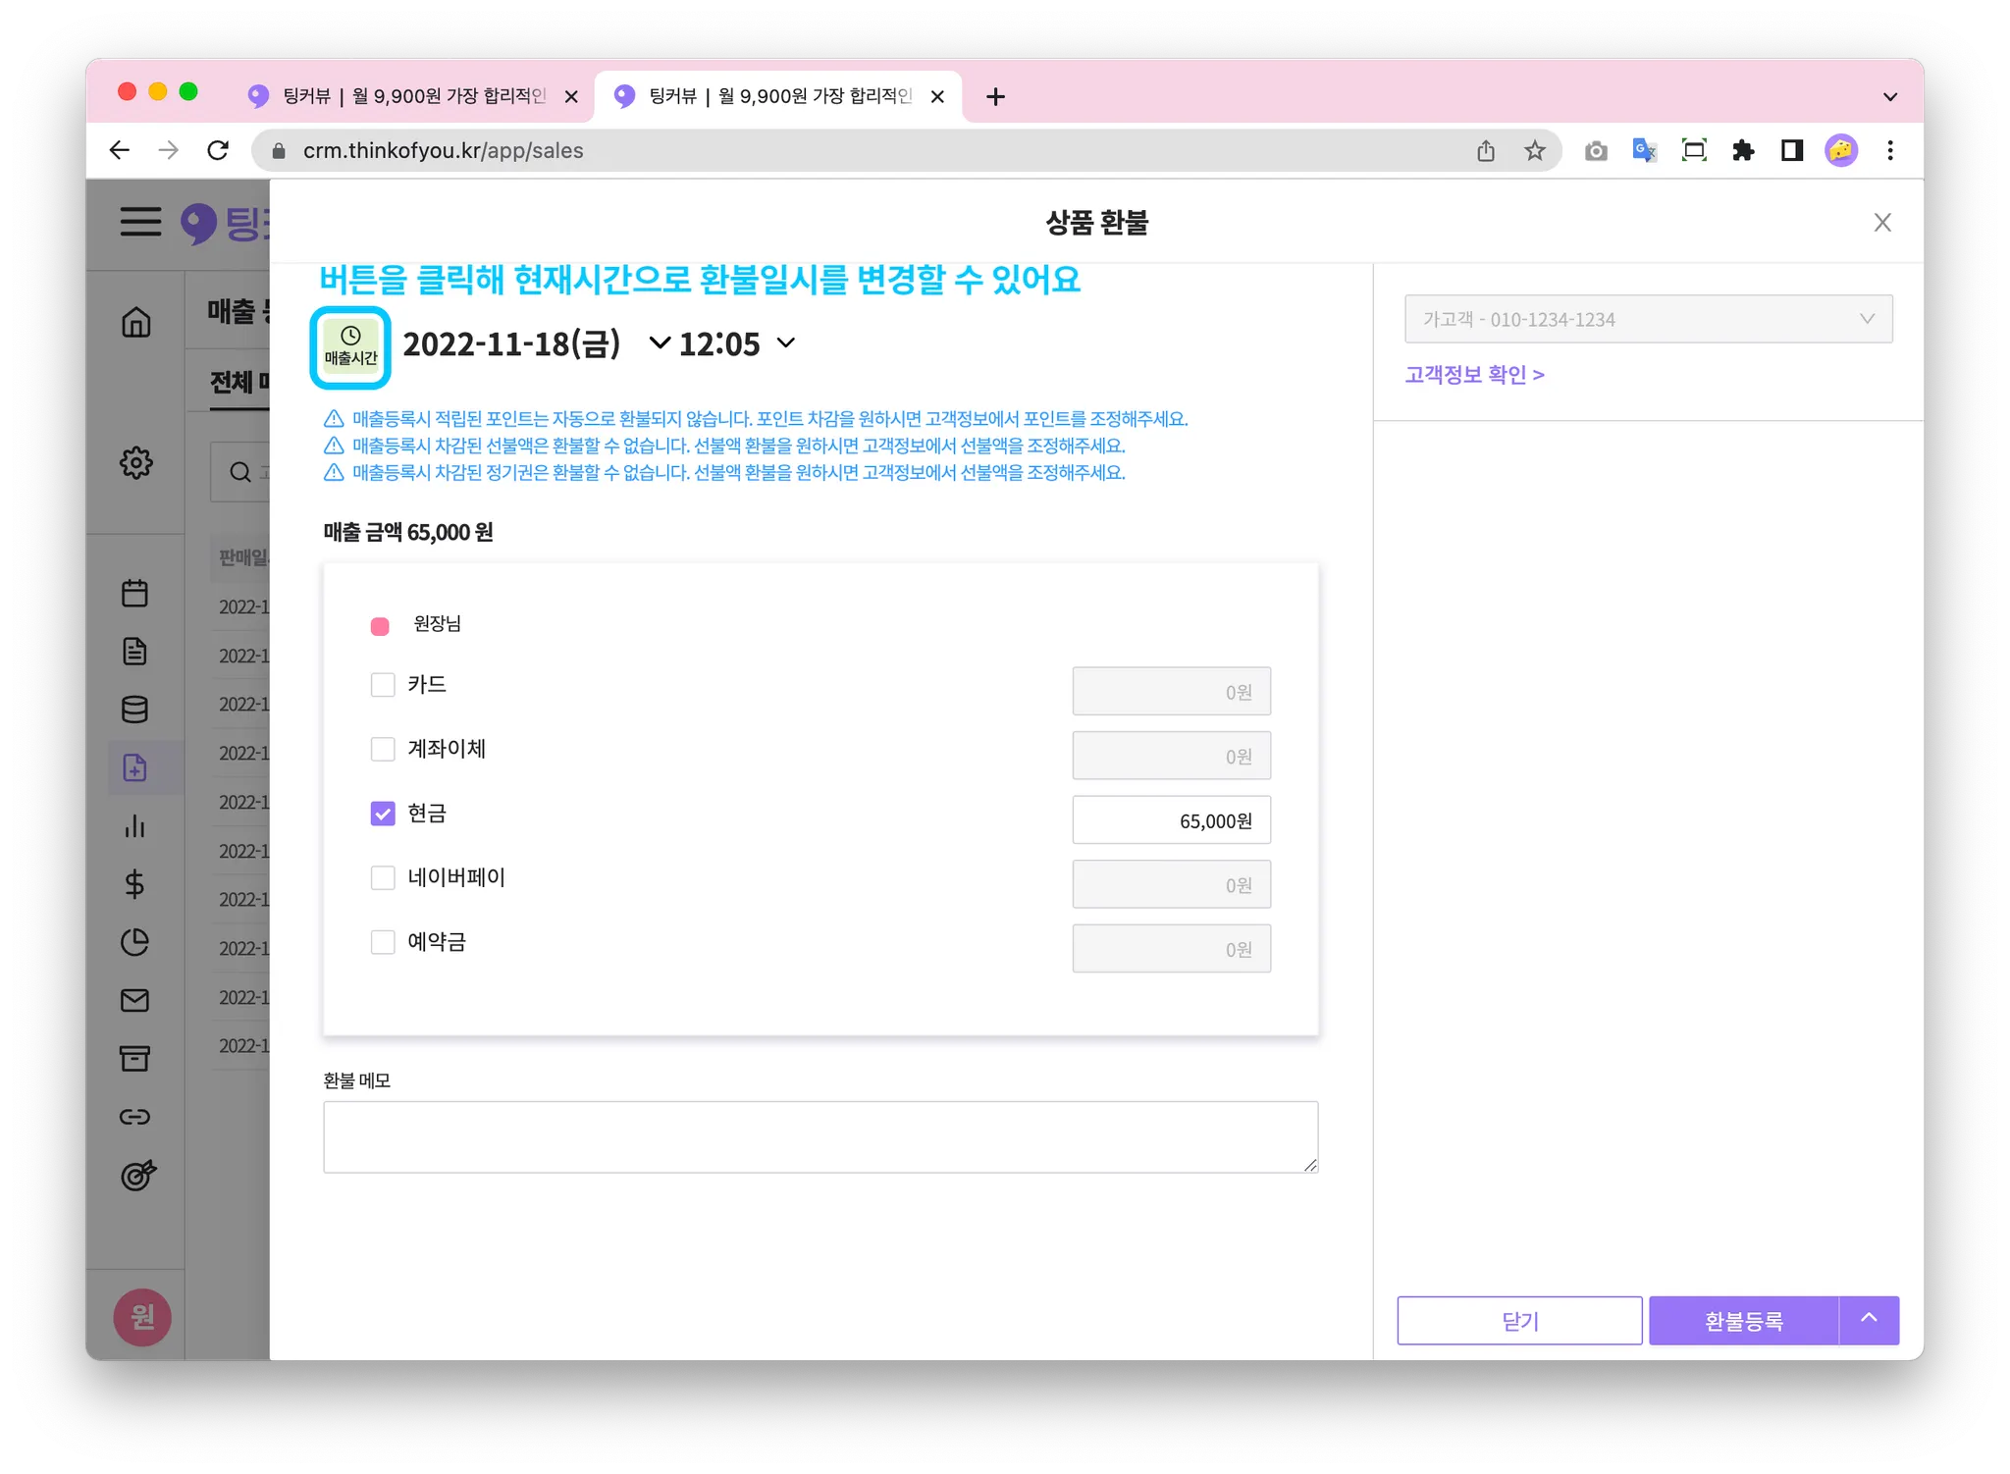Expand the time 12:05 dropdown

785,343
